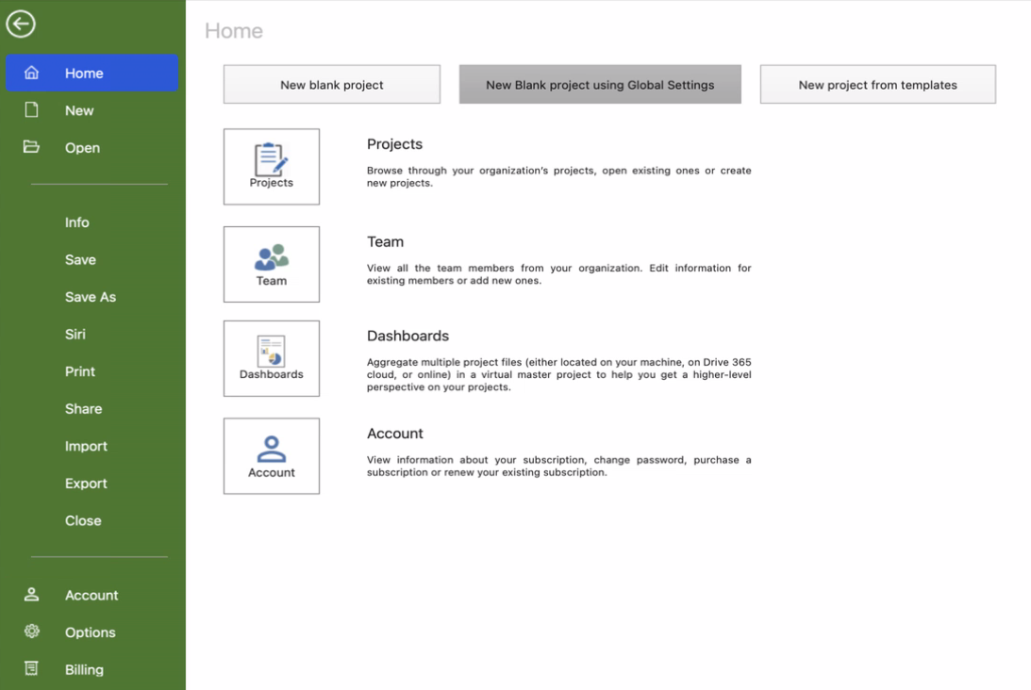
Task: Open the Team tile with people icon
Action: pyautogui.click(x=272, y=264)
